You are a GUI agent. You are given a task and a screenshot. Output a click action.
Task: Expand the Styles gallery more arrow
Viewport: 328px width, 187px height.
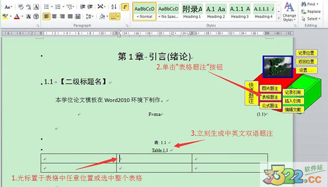(279, 18)
